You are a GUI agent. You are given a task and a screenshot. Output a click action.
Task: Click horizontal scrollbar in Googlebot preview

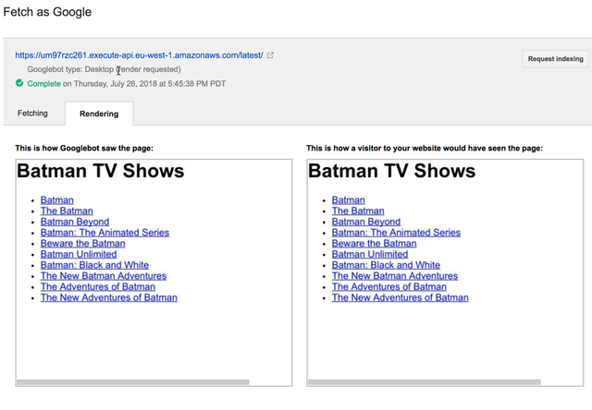point(133,382)
